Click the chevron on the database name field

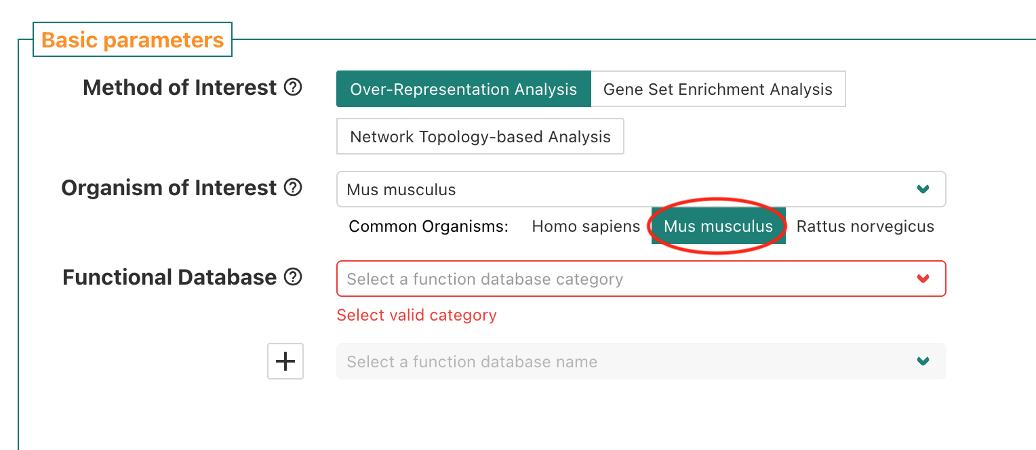(923, 361)
